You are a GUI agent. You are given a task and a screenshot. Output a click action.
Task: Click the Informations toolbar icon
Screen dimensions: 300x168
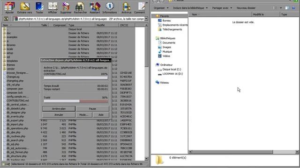tap(110, 8)
